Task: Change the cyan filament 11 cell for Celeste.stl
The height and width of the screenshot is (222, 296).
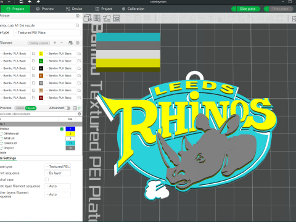Action: pyautogui.click(x=70, y=143)
